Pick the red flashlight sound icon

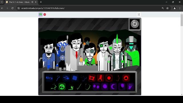(x=100, y=78)
